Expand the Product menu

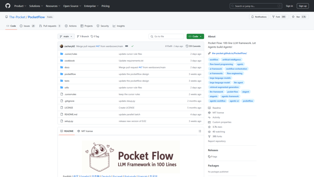tap(20, 6)
